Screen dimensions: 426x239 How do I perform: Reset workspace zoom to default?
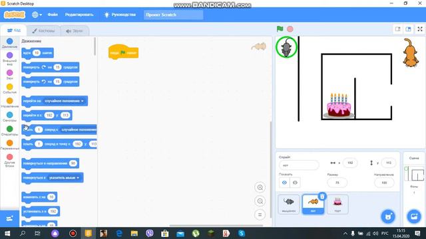260,214
